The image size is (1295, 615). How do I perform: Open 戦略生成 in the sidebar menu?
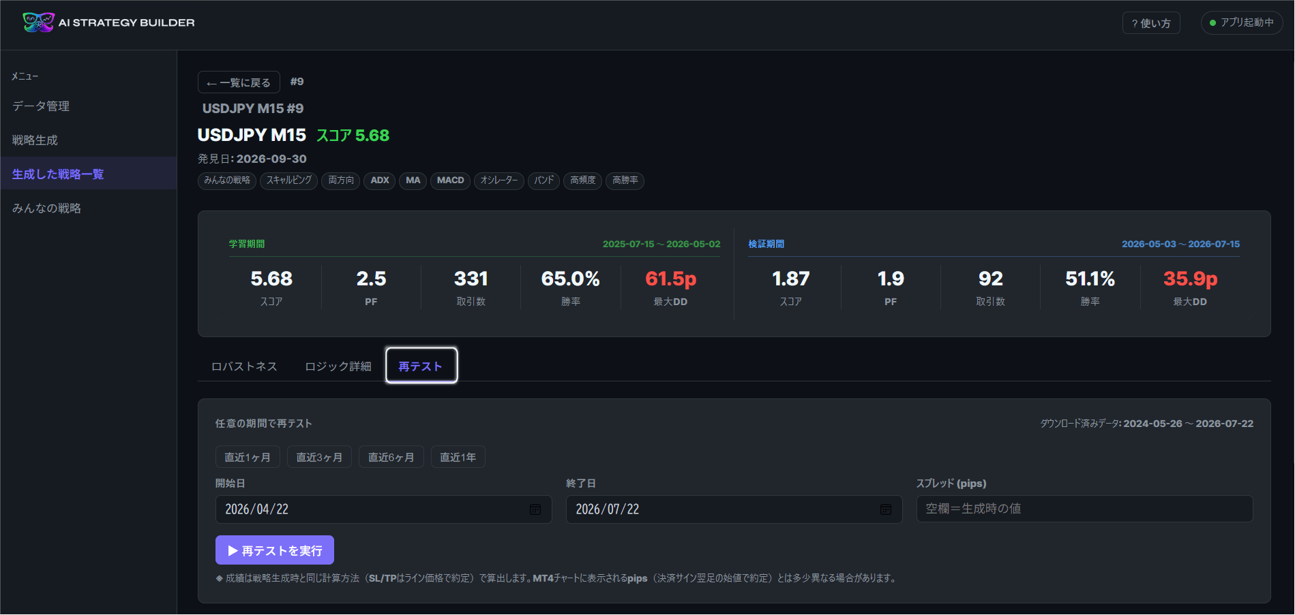pyautogui.click(x=89, y=140)
